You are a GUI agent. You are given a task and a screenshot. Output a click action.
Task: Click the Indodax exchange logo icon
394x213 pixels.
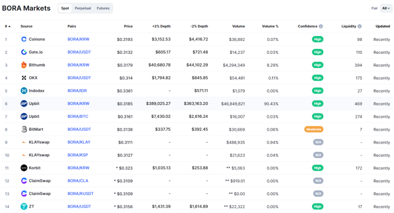(x=24, y=91)
